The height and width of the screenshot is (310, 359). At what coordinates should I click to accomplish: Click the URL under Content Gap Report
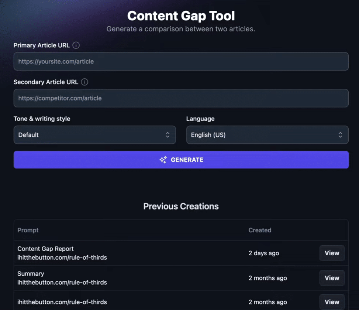[x=62, y=257]
